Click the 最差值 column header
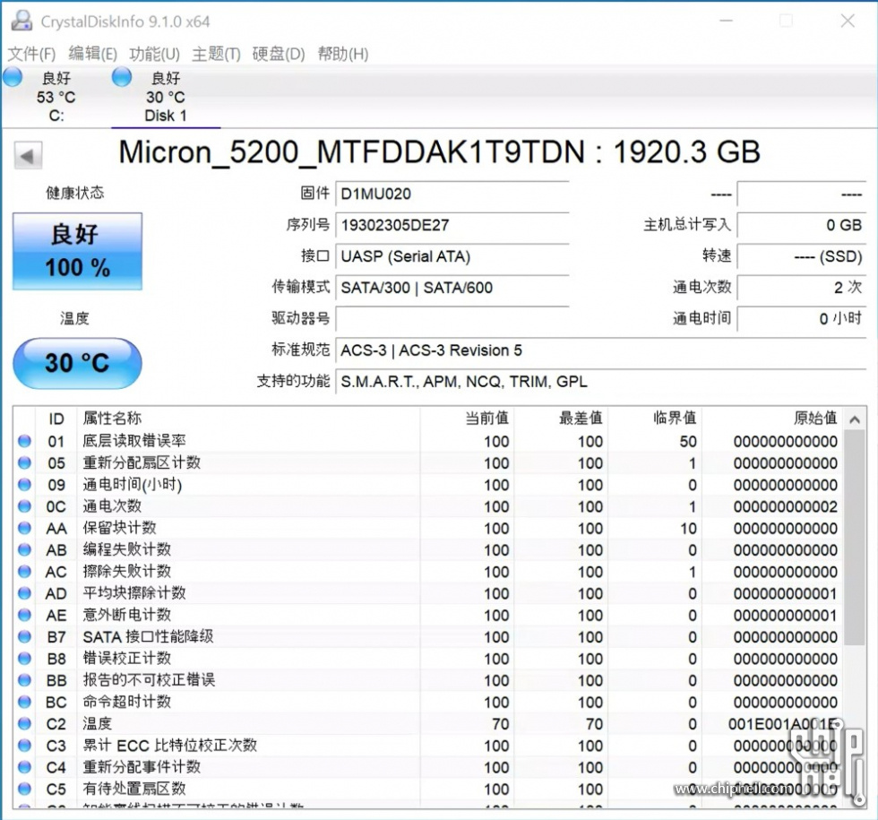 coord(581,419)
